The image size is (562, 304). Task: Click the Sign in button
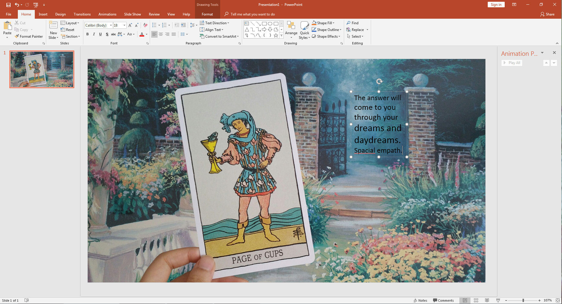496,5
